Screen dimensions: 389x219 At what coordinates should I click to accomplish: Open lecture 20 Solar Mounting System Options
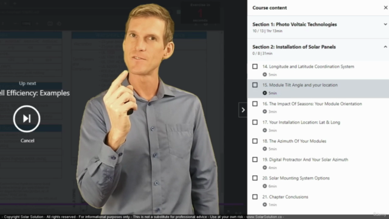click(x=296, y=178)
